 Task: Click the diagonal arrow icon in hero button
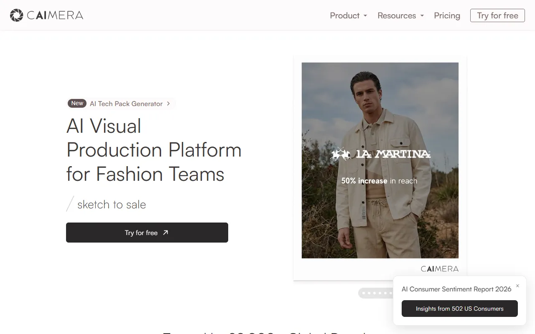pyautogui.click(x=166, y=233)
